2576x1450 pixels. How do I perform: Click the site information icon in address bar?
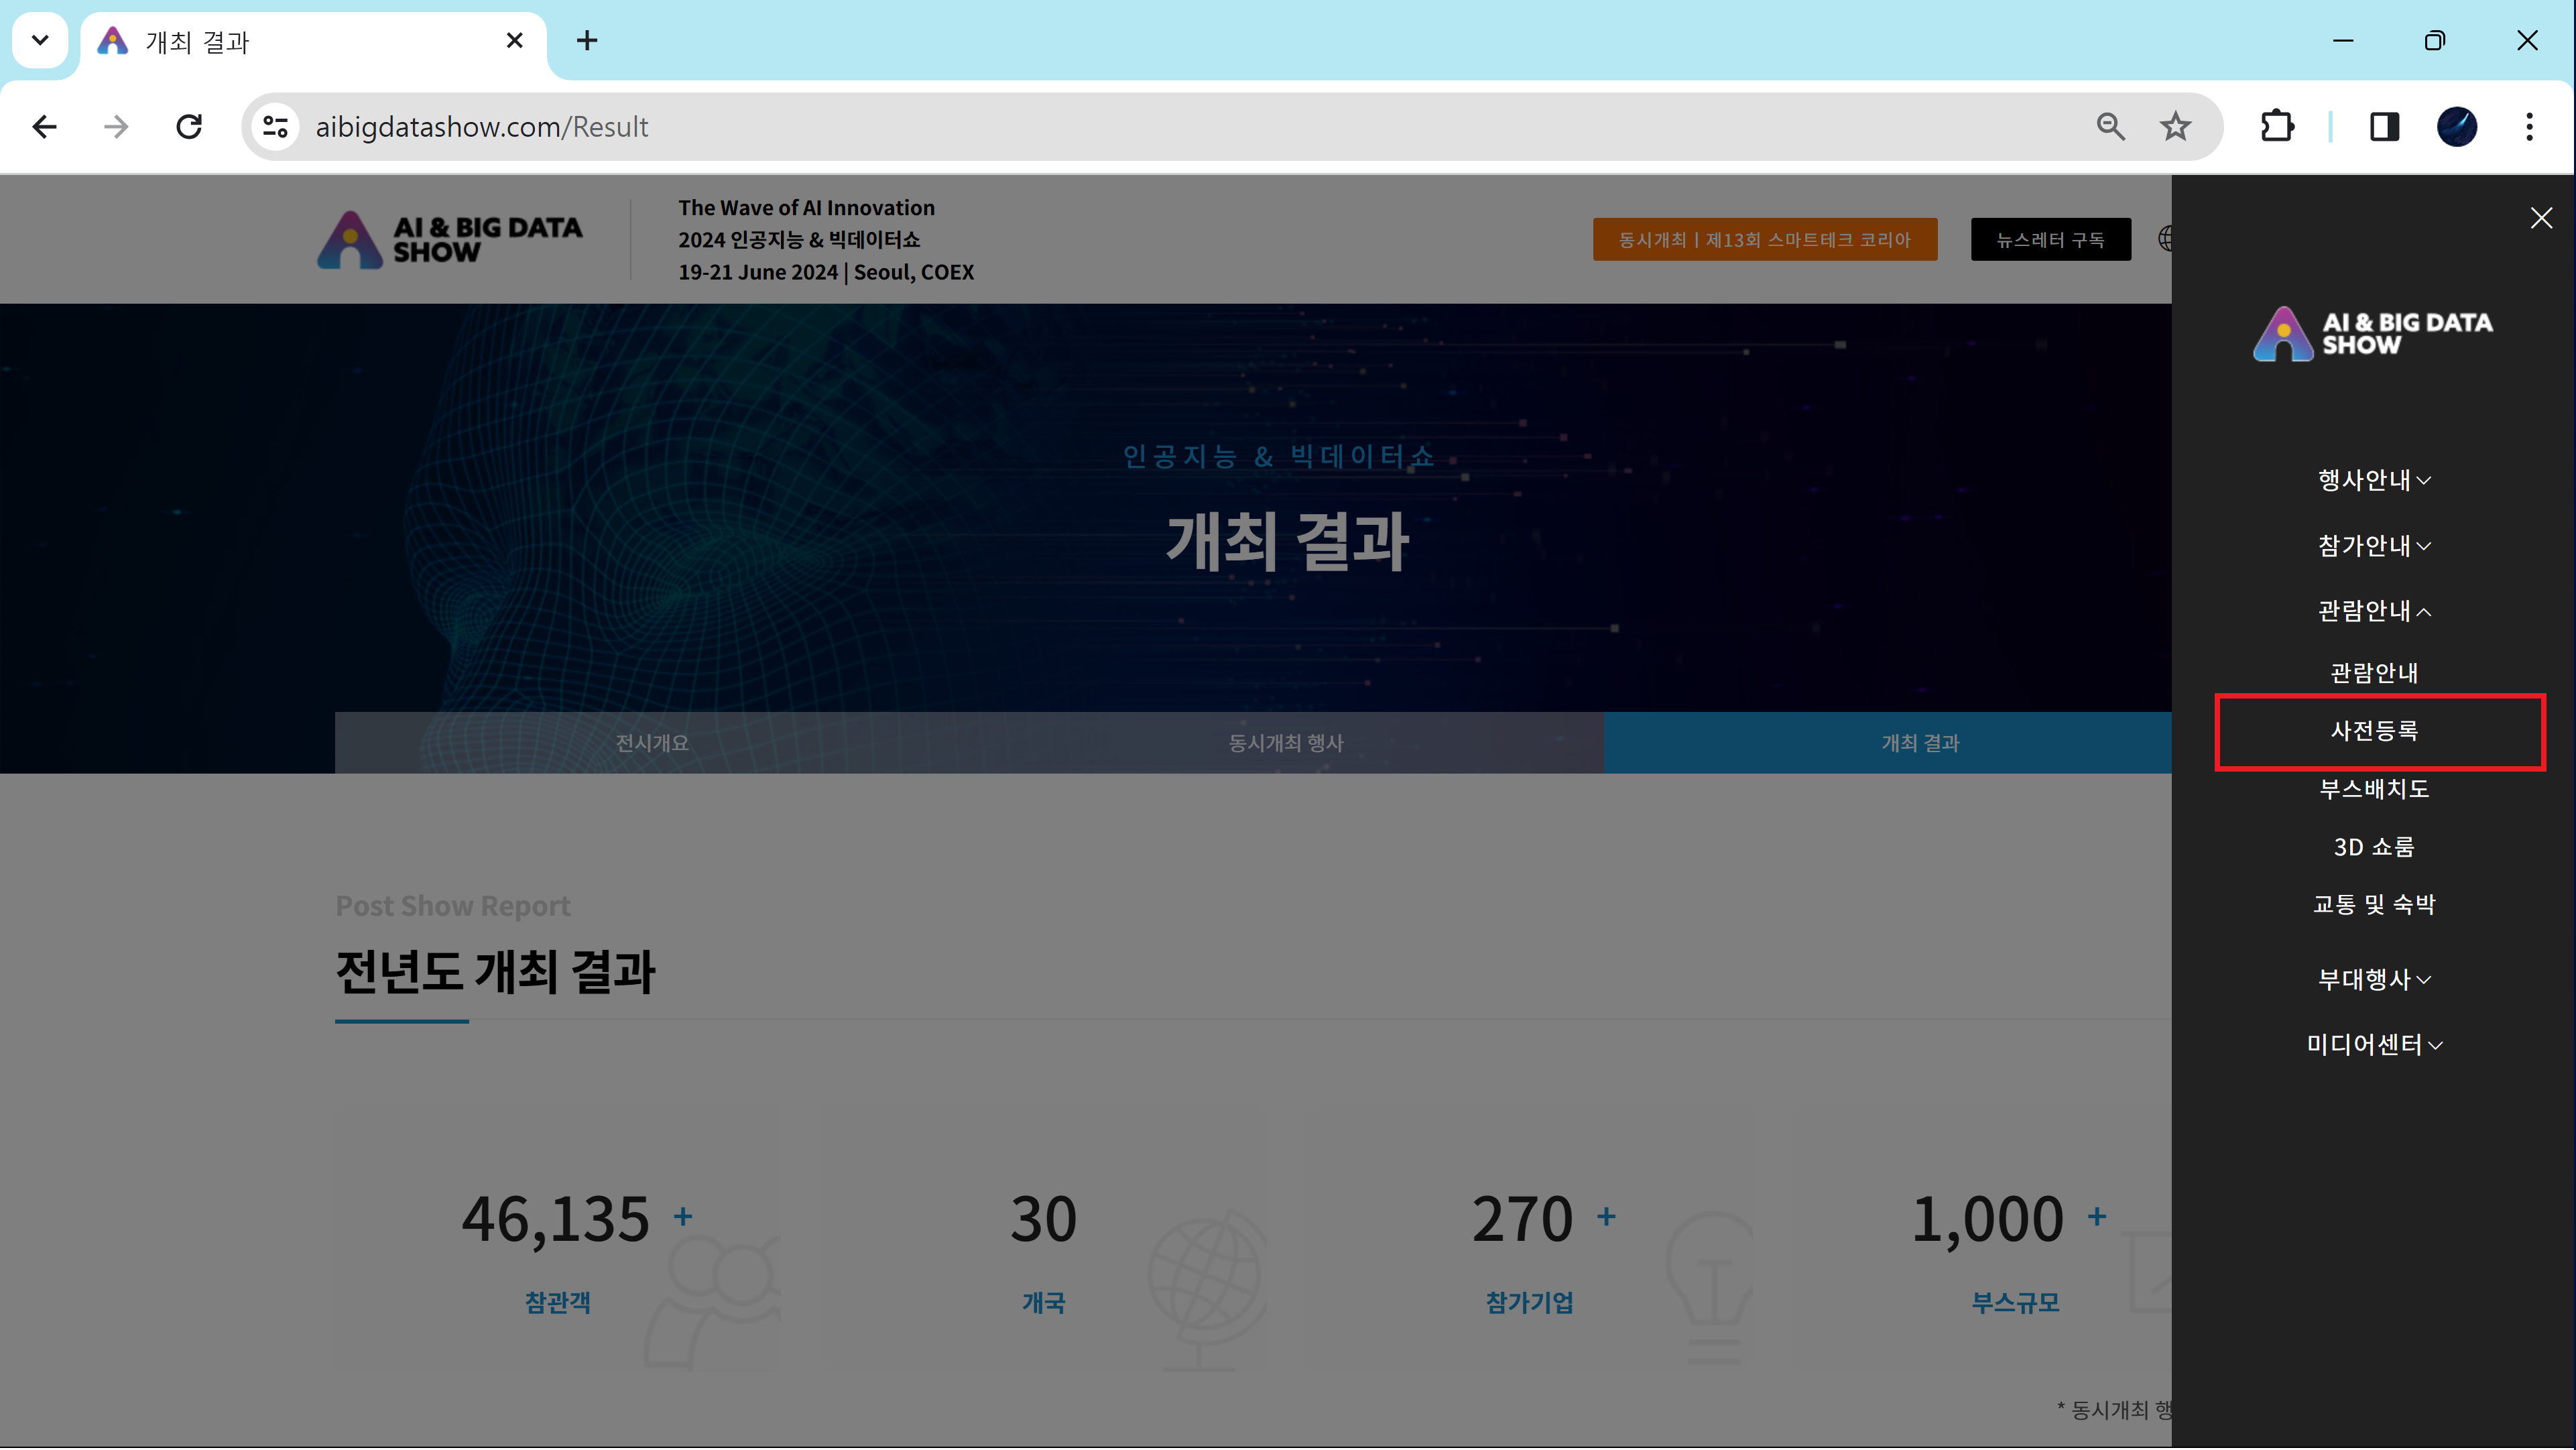(x=275, y=127)
